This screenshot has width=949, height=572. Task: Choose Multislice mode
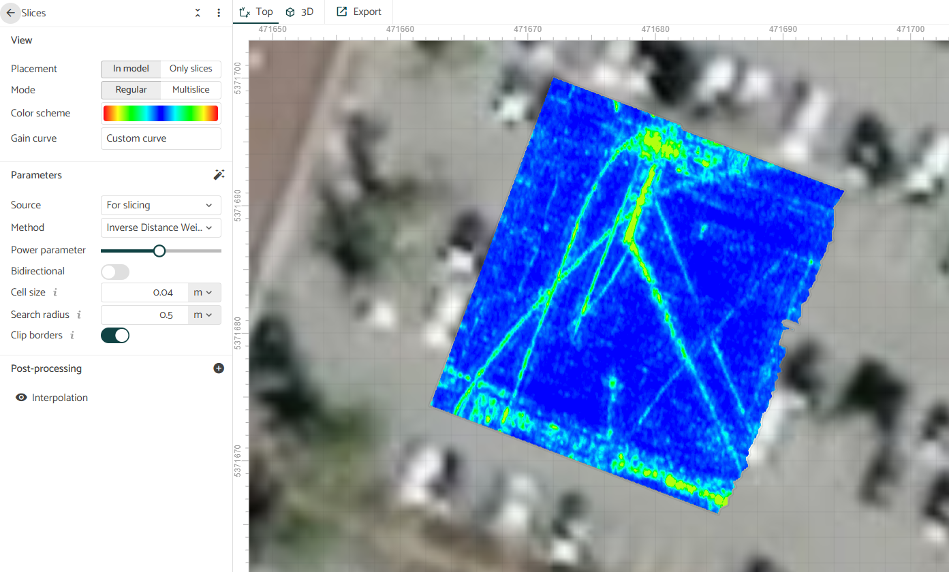point(191,90)
